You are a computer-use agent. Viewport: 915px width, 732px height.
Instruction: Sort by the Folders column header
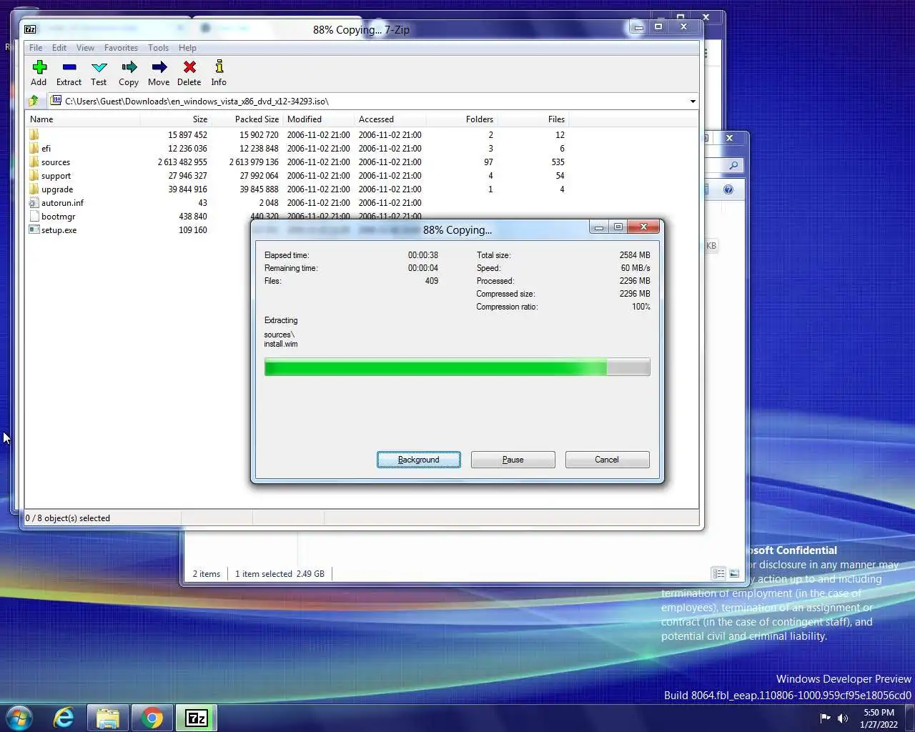(x=462, y=119)
